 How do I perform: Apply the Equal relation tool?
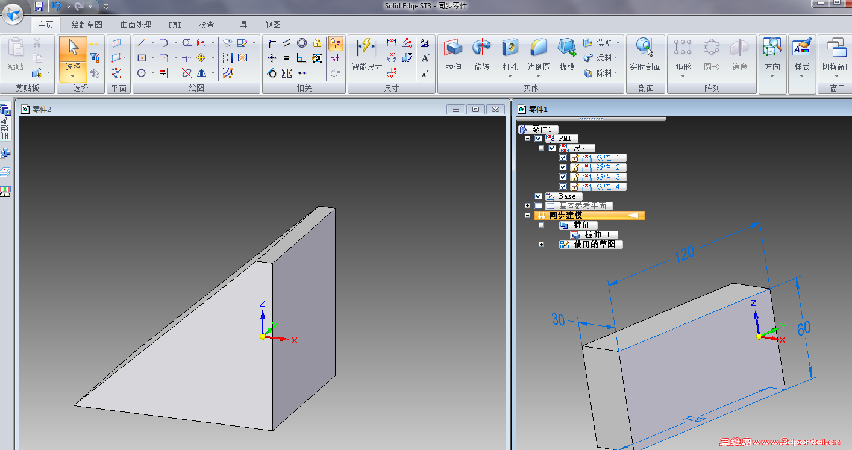point(287,58)
